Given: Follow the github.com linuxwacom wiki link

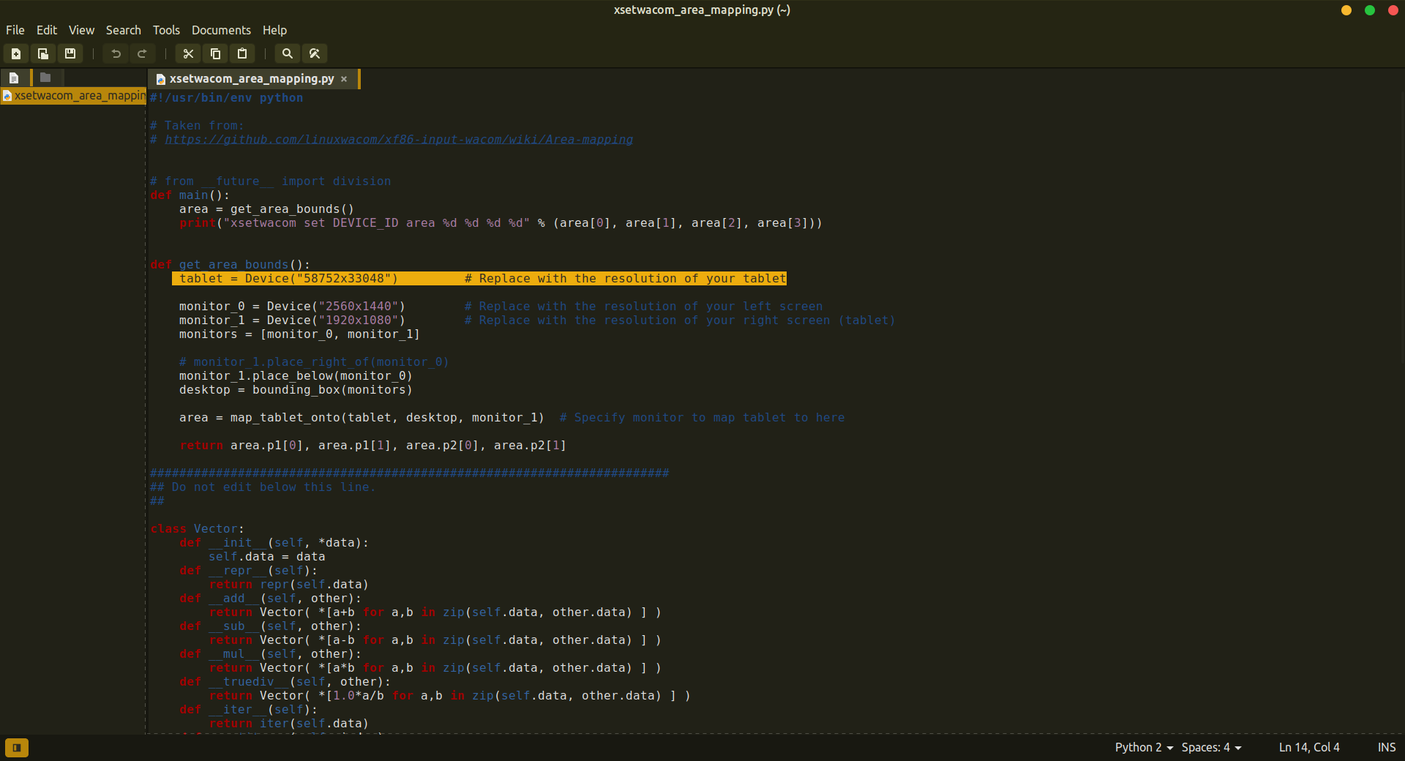Looking at the screenshot, I should [x=398, y=140].
